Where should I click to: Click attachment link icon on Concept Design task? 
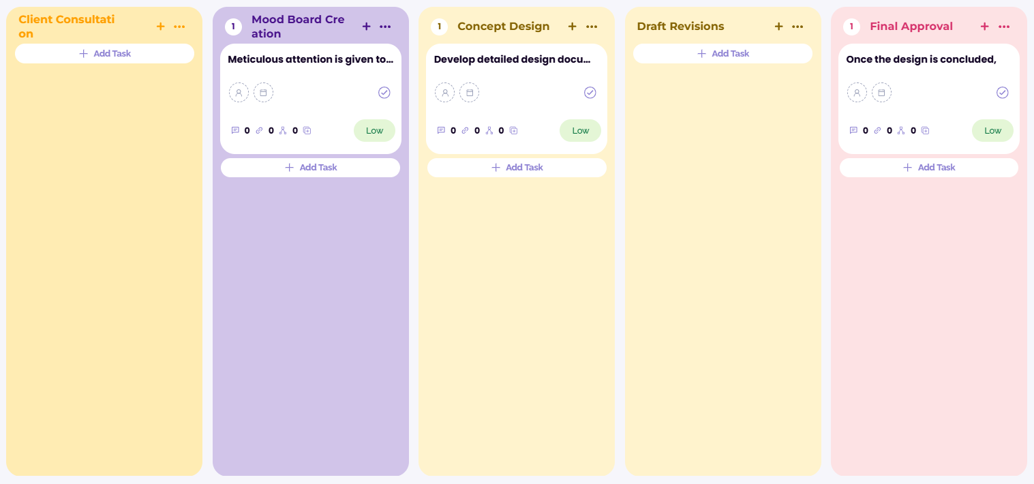coord(465,130)
